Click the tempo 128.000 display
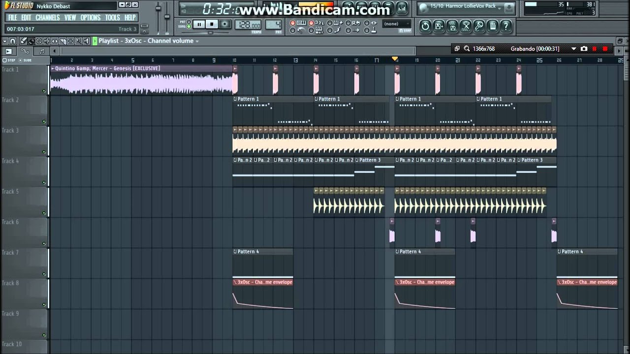This screenshot has width=630, height=354. pyautogui.click(x=248, y=25)
